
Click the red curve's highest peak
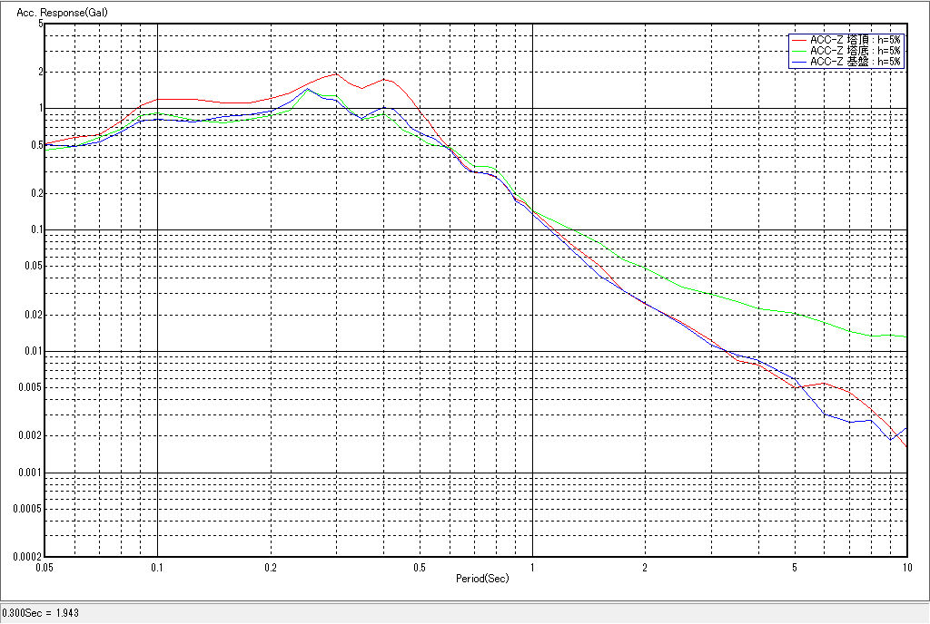(x=336, y=74)
